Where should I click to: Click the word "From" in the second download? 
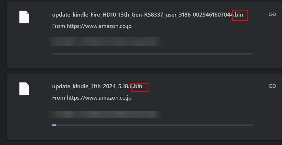tap(58, 98)
